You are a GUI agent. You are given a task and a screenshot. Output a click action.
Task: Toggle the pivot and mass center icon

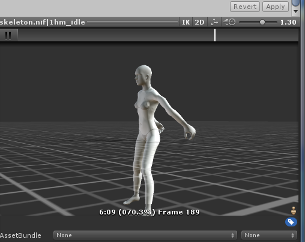[x=214, y=22]
